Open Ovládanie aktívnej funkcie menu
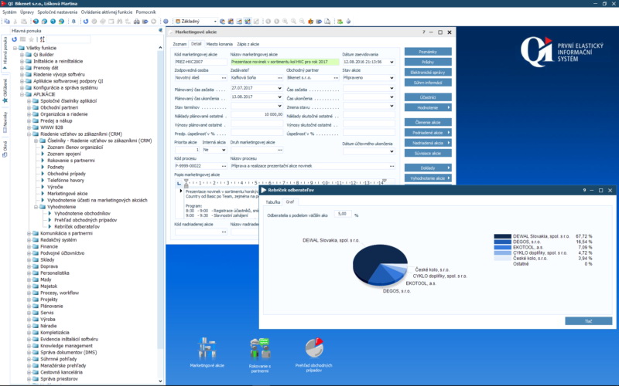The width and height of the screenshot is (619, 386). pos(107,12)
